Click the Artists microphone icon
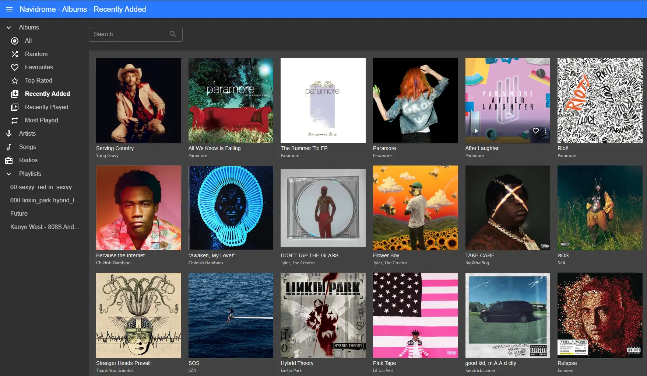The height and width of the screenshot is (376, 647). point(9,134)
